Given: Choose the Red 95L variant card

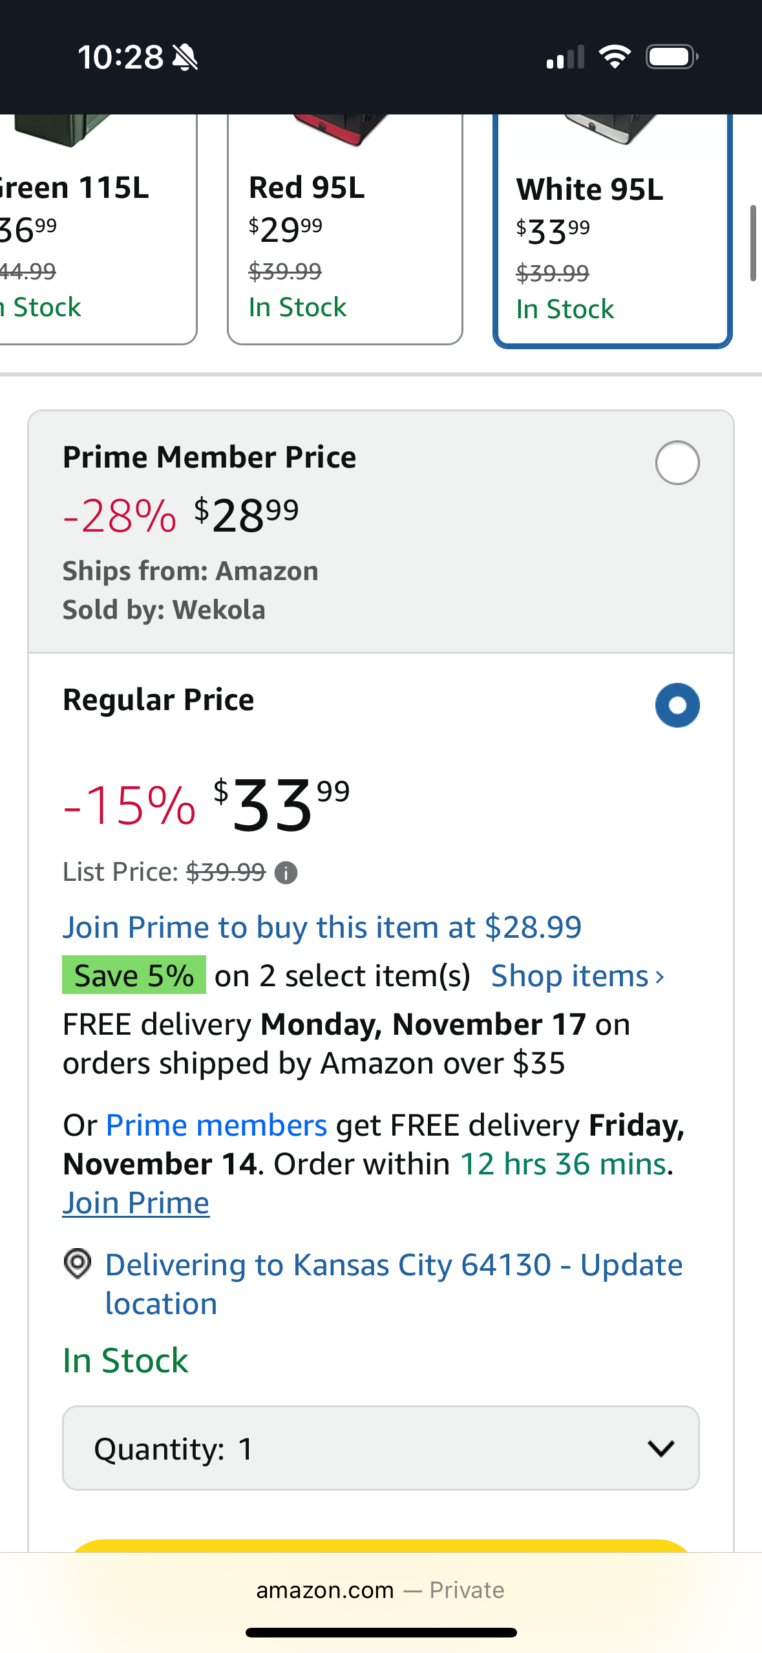Looking at the screenshot, I should [345, 233].
